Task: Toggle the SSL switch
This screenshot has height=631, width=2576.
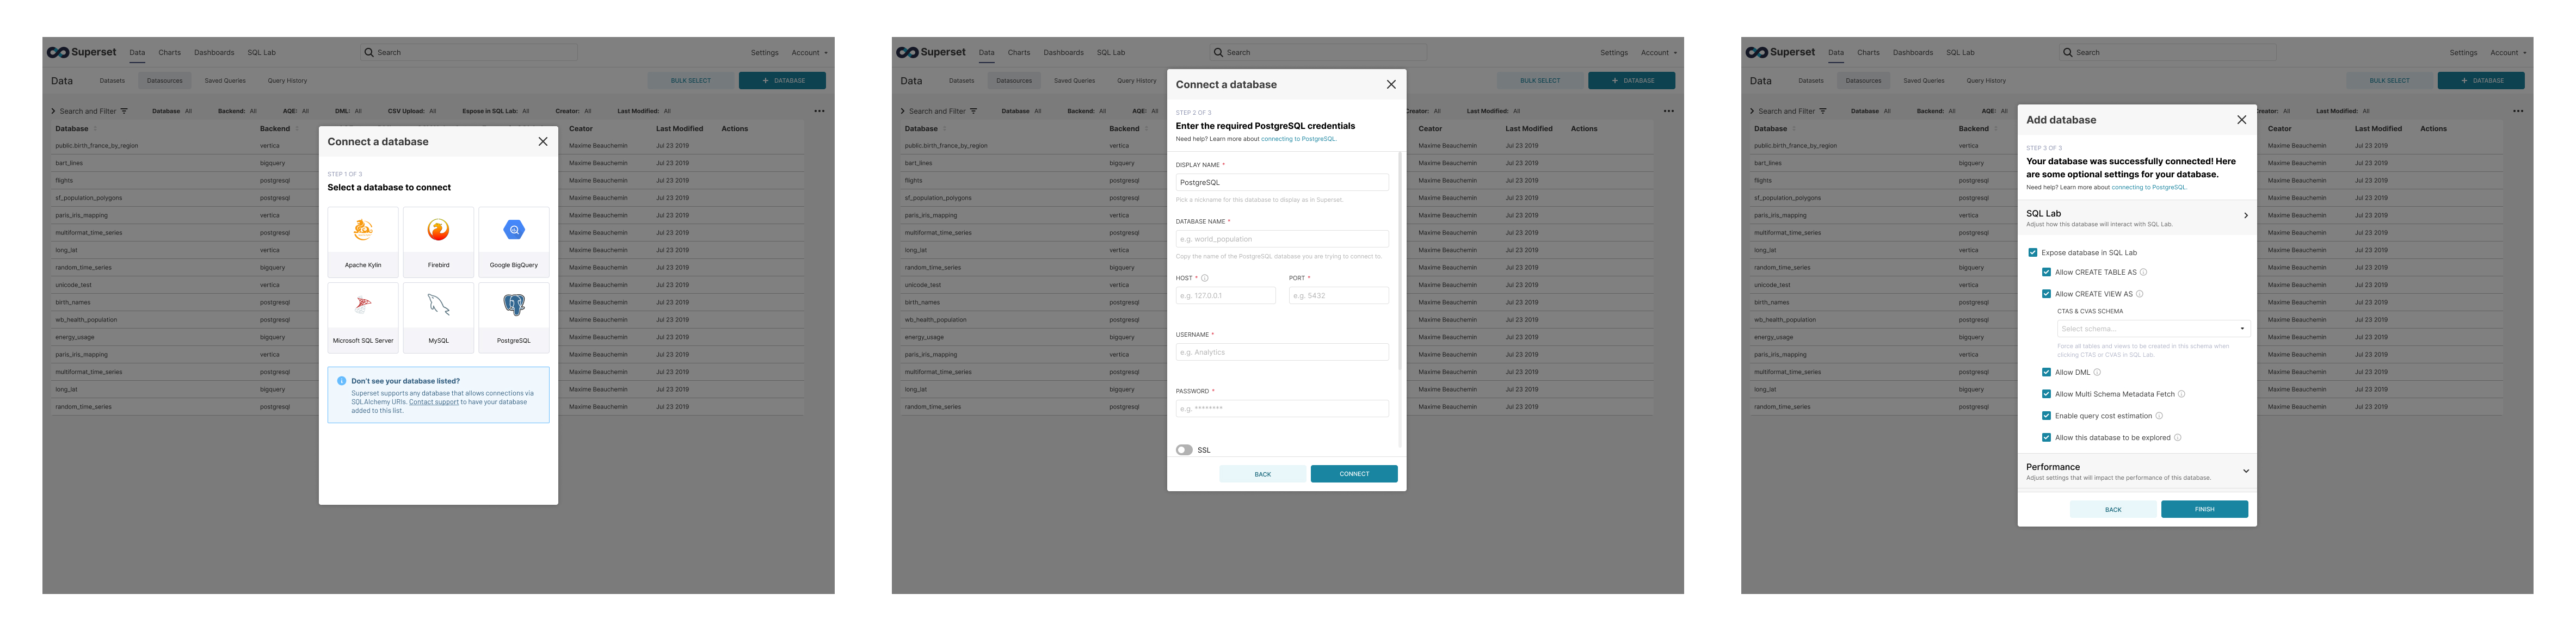Action: click(x=1184, y=450)
